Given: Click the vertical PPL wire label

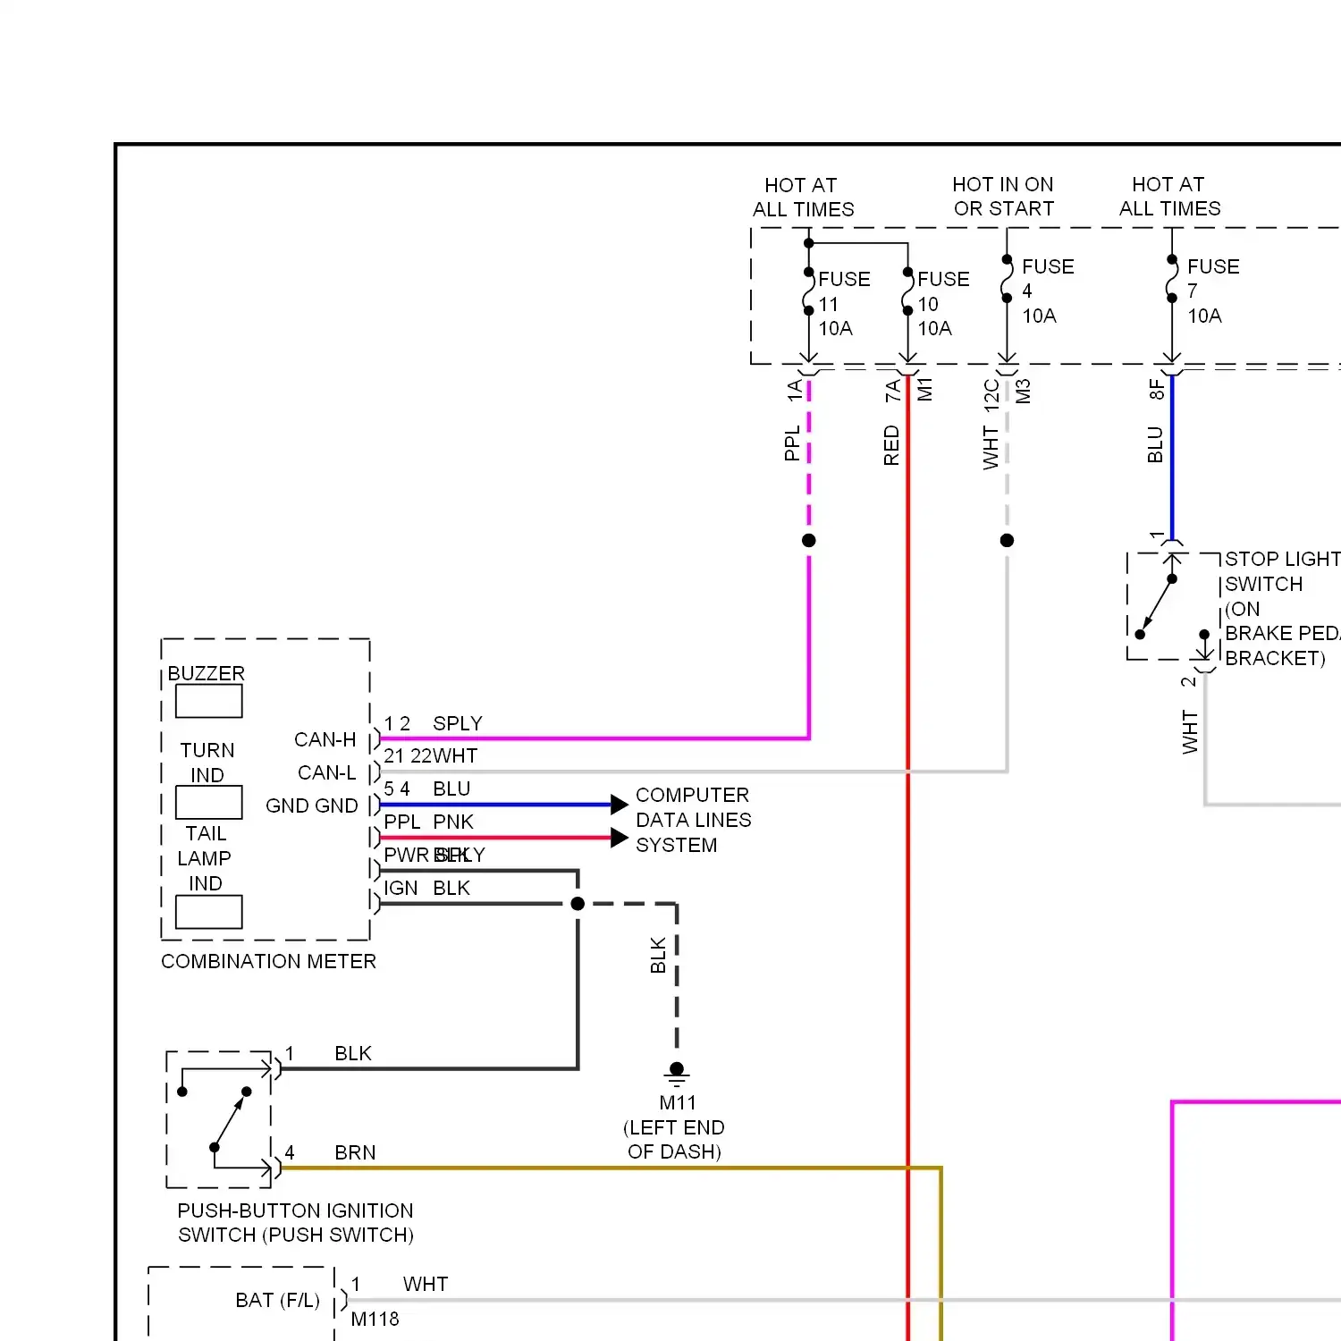Looking at the screenshot, I should coord(792,444).
